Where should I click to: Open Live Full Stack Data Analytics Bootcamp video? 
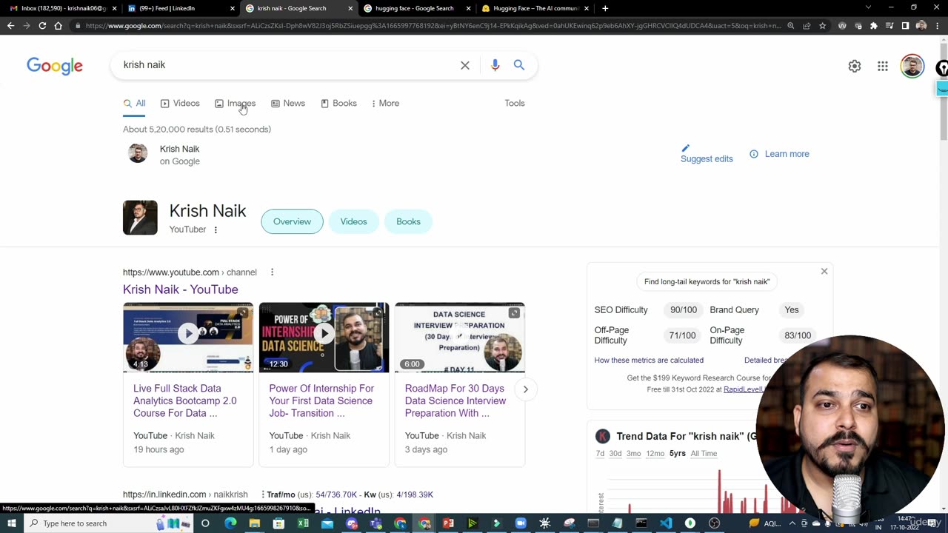pyautogui.click(x=185, y=400)
